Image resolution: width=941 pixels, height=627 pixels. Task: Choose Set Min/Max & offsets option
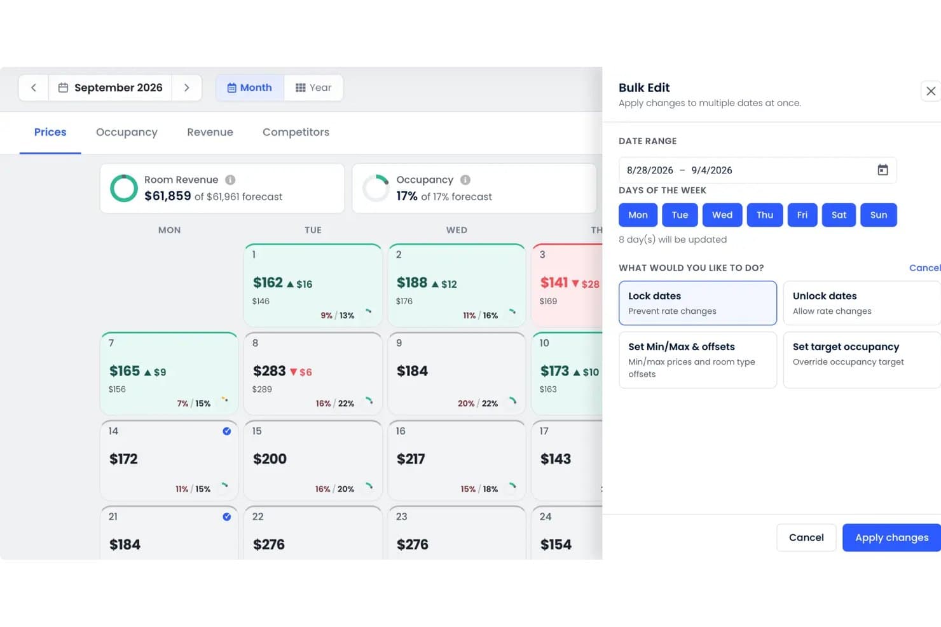pyautogui.click(x=697, y=360)
